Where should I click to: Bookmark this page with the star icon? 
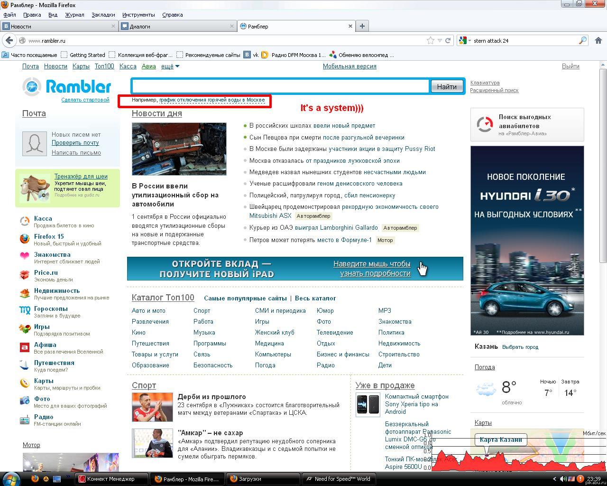click(431, 41)
